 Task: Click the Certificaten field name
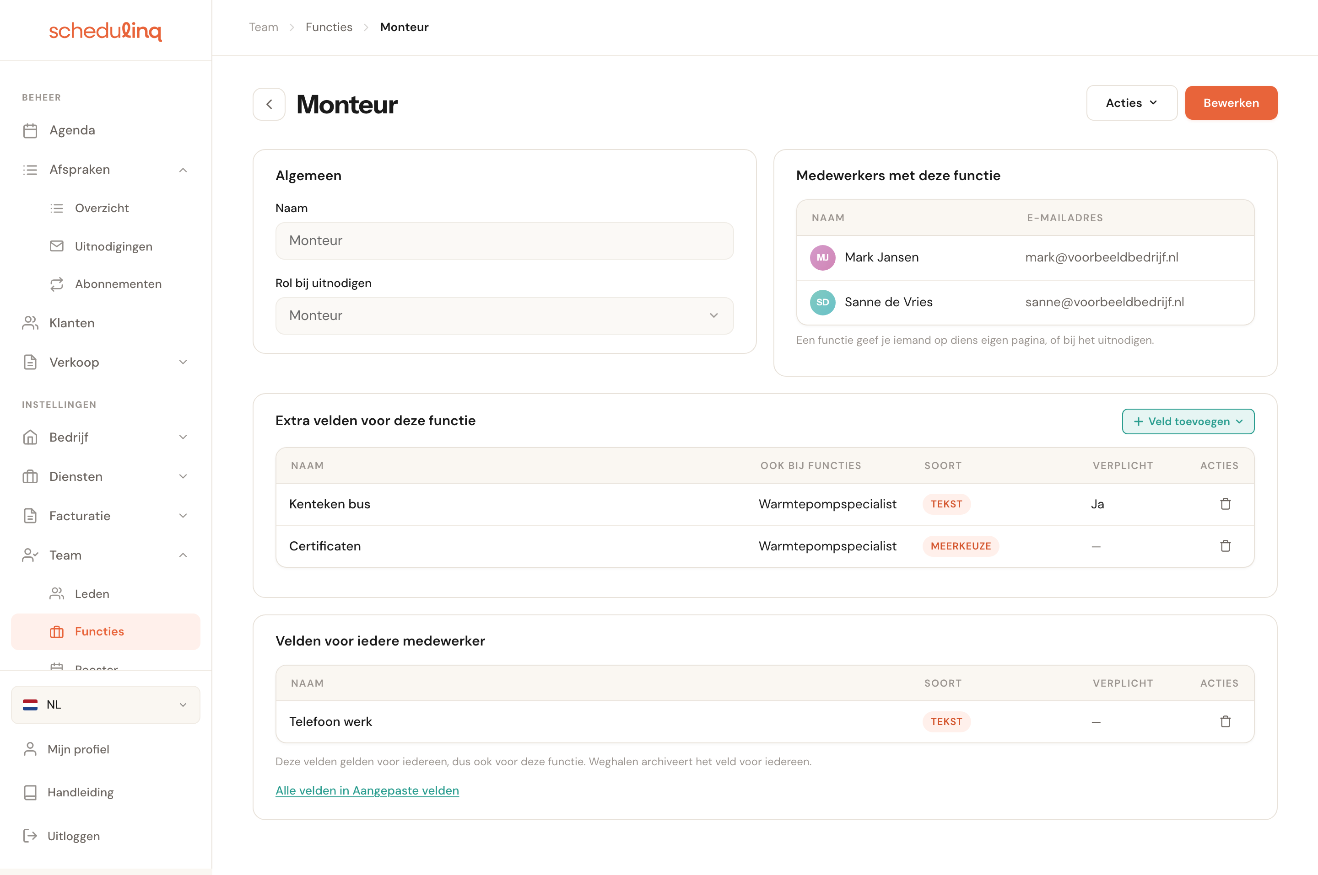[325, 546]
